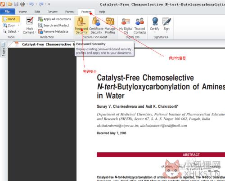Click the Password Security lock icon
The image size is (225, 181).
81,22
